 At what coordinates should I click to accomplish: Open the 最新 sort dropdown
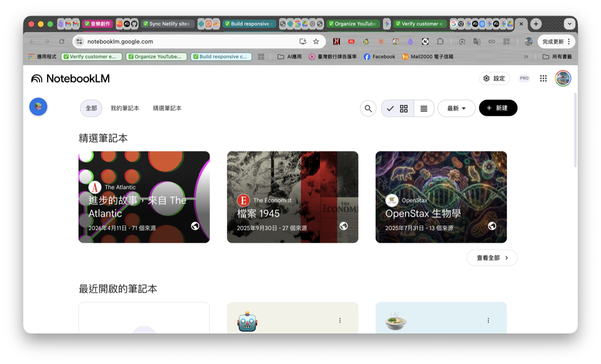tap(456, 108)
